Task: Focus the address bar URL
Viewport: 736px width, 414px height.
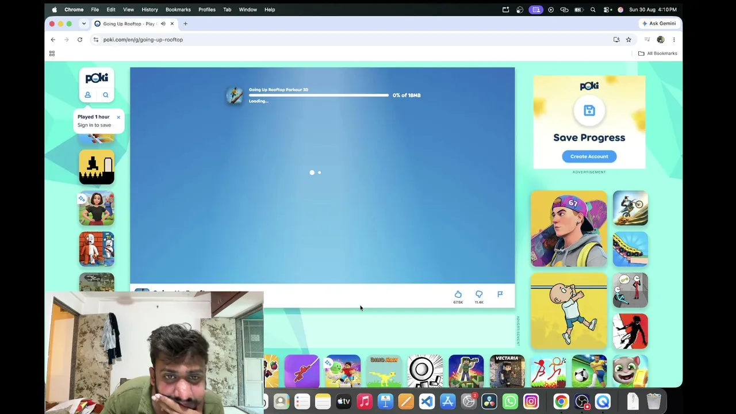Action: click(x=143, y=40)
